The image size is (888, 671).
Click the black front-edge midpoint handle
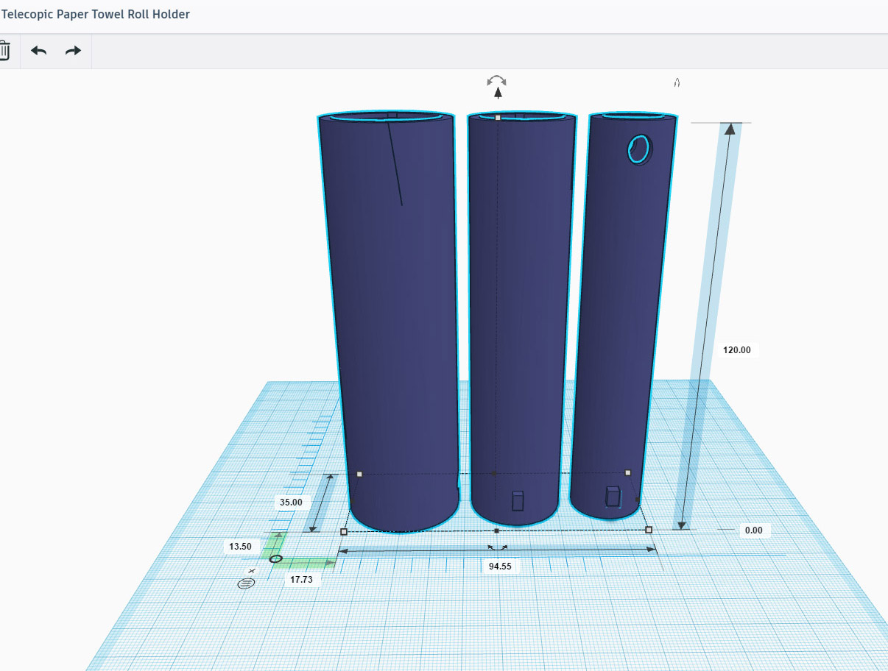click(x=496, y=530)
